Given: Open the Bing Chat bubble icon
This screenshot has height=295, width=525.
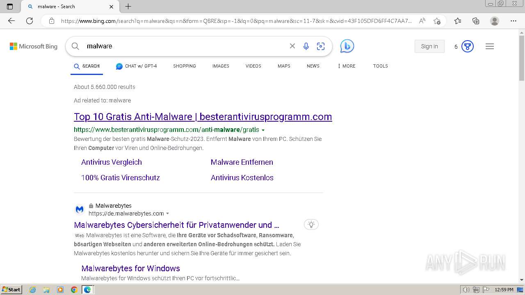Looking at the screenshot, I should [x=347, y=46].
